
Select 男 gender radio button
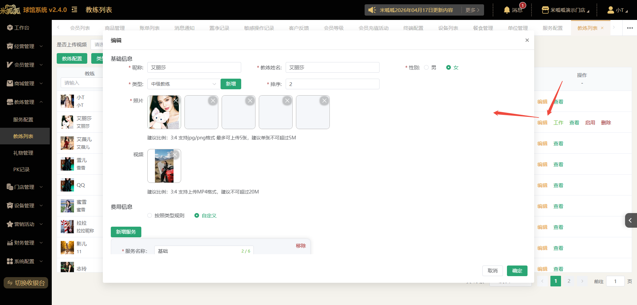pos(426,67)
